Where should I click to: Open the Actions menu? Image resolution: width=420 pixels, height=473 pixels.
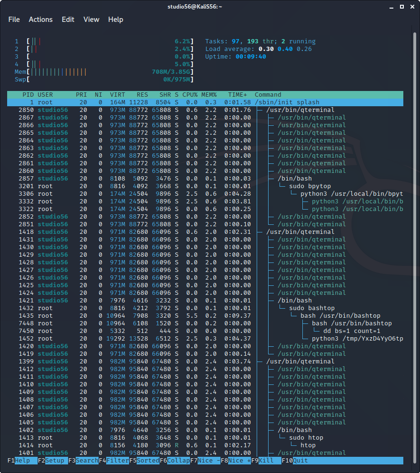(40, 20)
